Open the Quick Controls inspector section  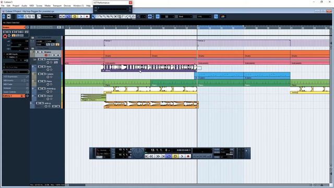[16, 92]
